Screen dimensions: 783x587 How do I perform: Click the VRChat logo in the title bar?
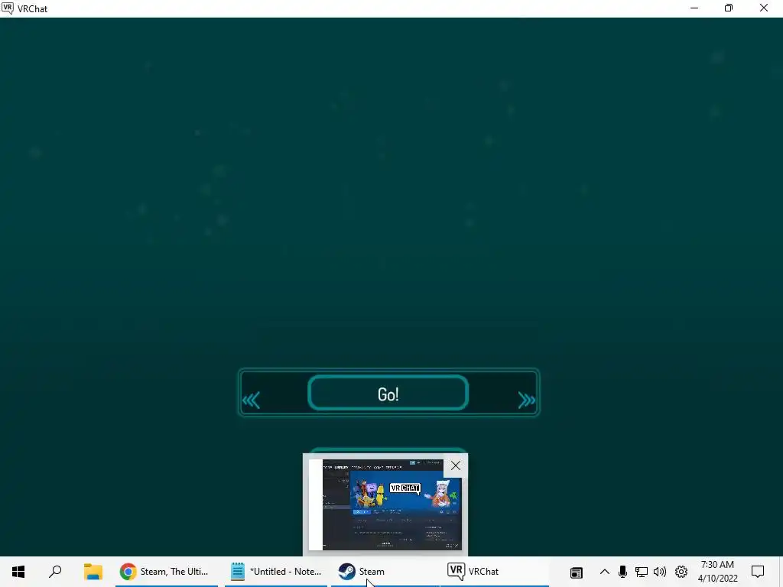click(8, 8)
